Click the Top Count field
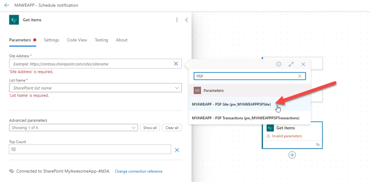The width and height of the screenshot is (370, 182). click(90, 149)
